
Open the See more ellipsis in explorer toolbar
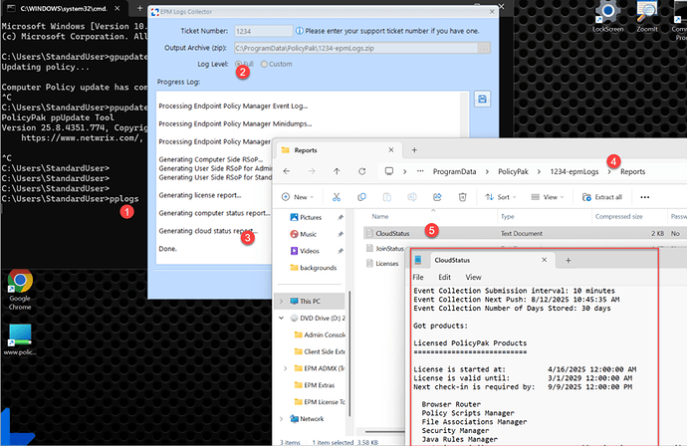(645, 197)
